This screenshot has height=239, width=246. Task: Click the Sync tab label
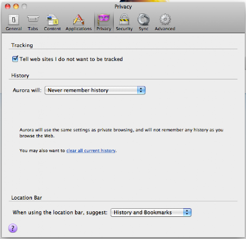[143, 29]
